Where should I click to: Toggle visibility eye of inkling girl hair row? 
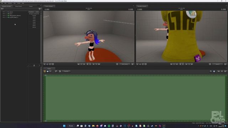pos(3,16)
